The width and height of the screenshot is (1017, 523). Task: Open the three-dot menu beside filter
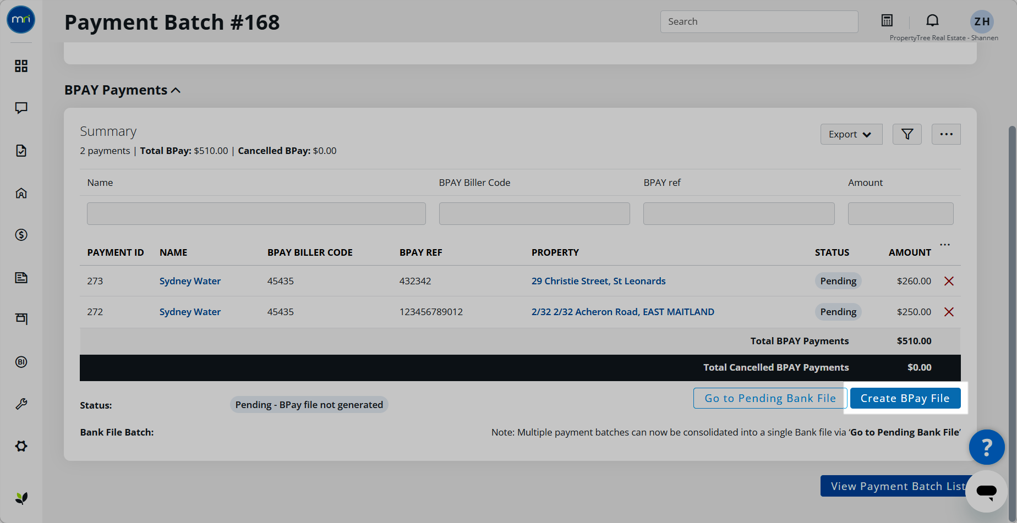[x=946, y=134]
